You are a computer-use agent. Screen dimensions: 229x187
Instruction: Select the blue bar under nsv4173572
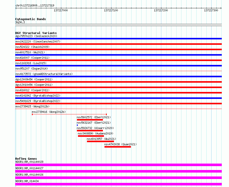(118, 76)
